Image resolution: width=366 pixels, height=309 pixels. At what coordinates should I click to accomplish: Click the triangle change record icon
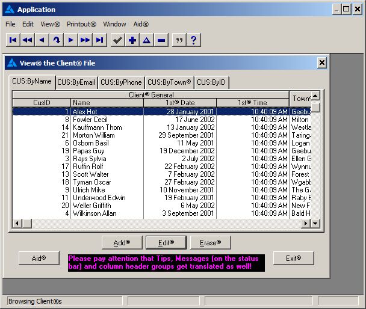point(147,40)
